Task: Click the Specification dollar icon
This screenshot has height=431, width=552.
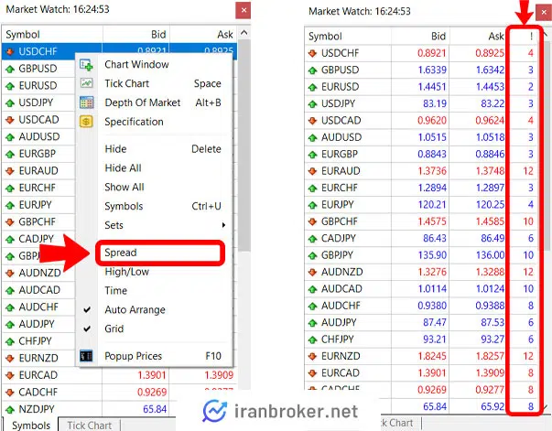Action: [87, 122]
